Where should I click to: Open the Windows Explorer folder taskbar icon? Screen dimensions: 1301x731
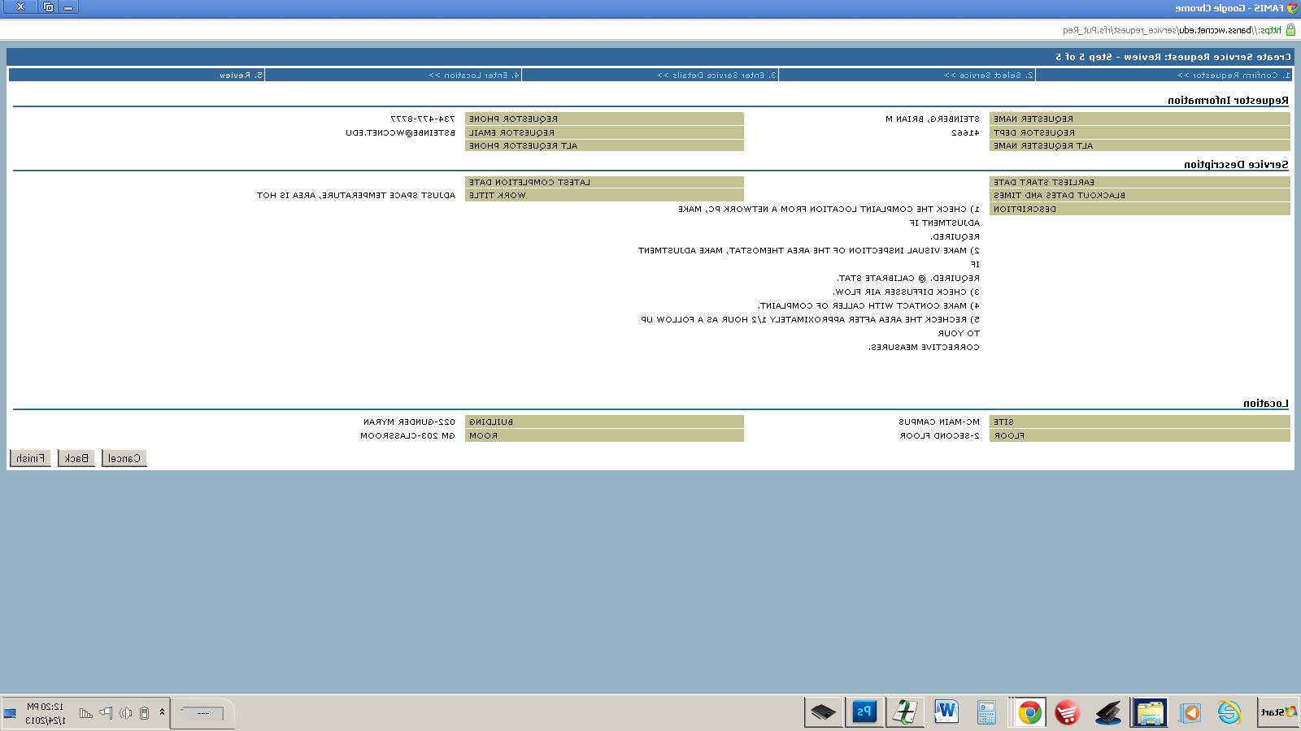tap(1150, 713)
